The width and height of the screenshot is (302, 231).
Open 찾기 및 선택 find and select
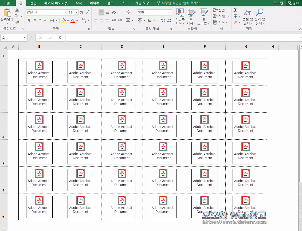[x=260, y=17]
